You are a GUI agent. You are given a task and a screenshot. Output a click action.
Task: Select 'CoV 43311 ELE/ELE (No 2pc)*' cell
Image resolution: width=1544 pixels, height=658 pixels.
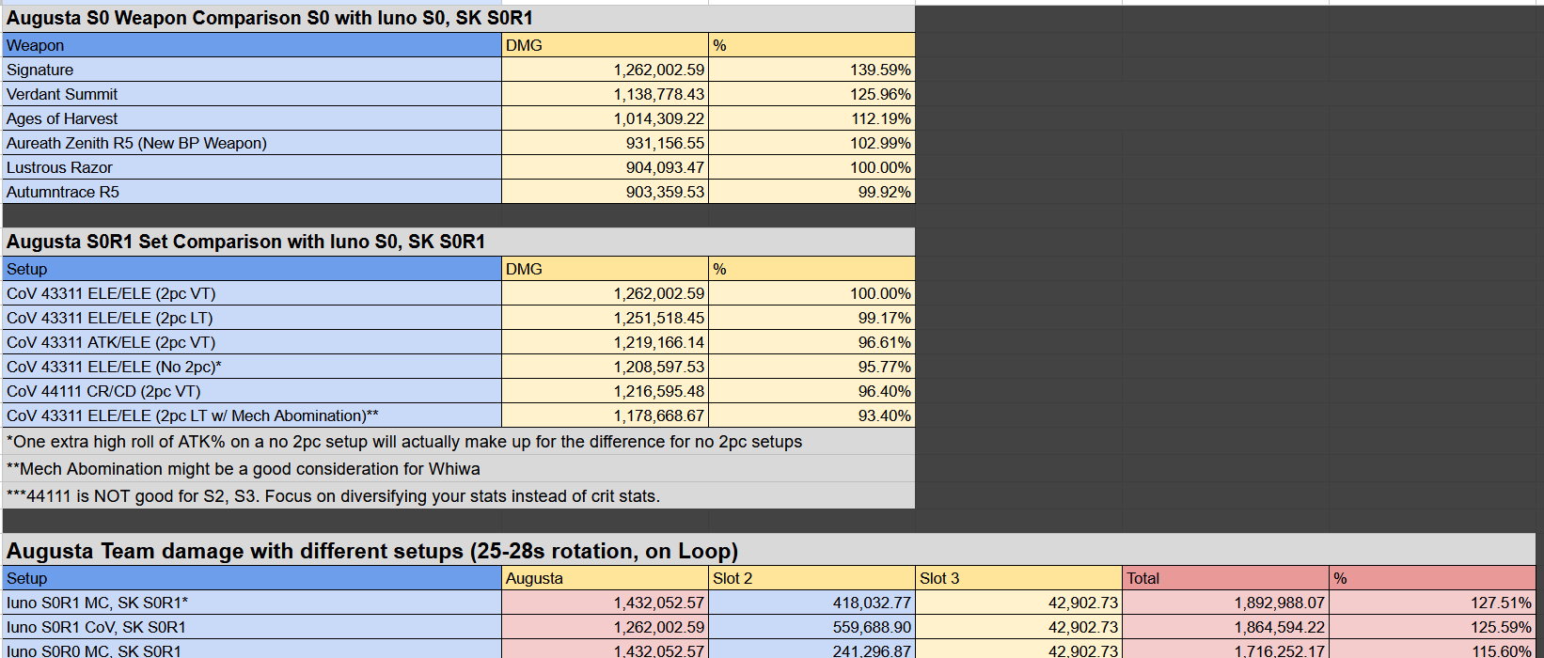pos(252,367)
